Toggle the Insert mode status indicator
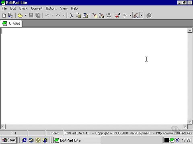Screen dimensions: 193x144 tap(55, 133)
